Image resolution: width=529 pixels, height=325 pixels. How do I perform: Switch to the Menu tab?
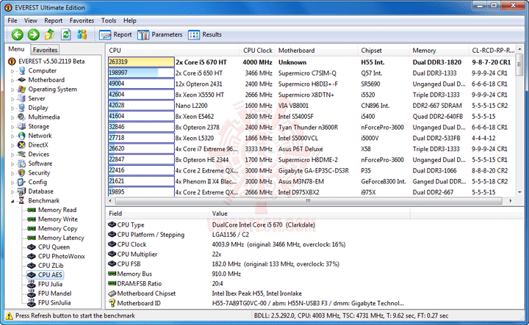[16, 49]
